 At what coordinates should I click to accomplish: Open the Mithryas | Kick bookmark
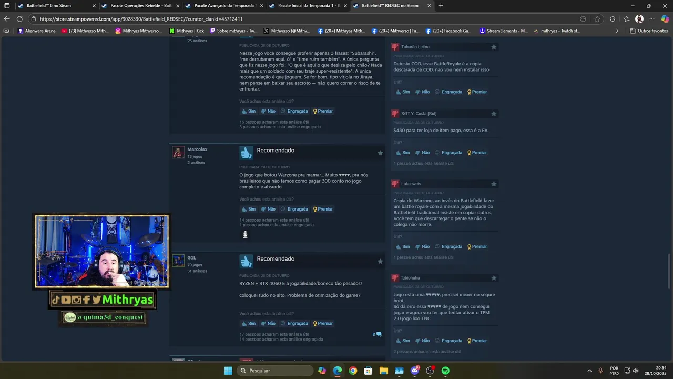click(187, 31)
